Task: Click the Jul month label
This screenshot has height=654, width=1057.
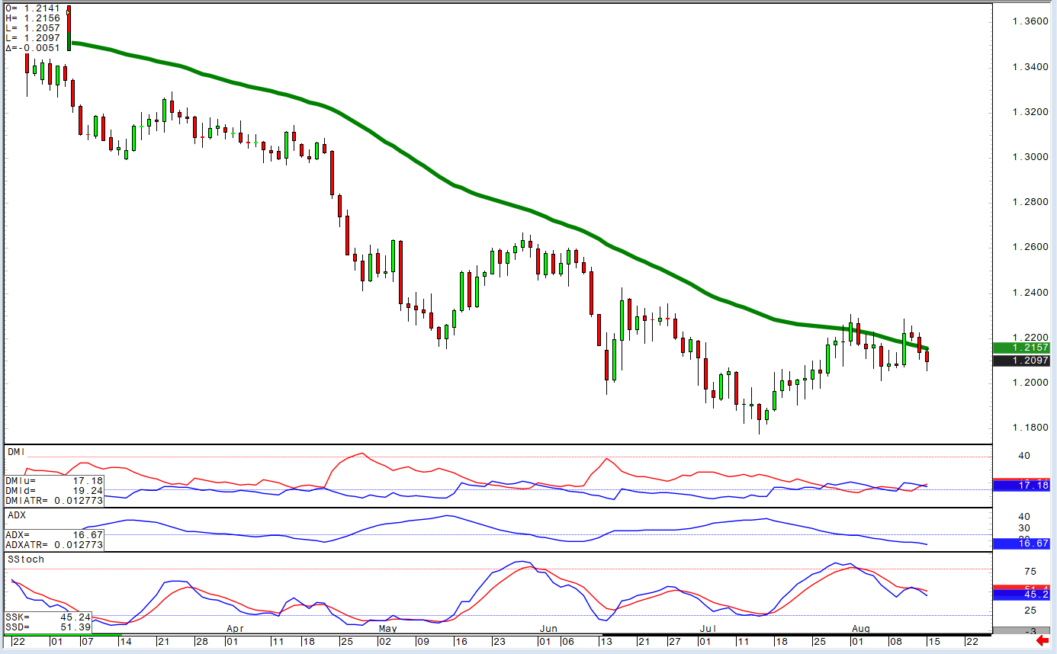Action: 709,629
